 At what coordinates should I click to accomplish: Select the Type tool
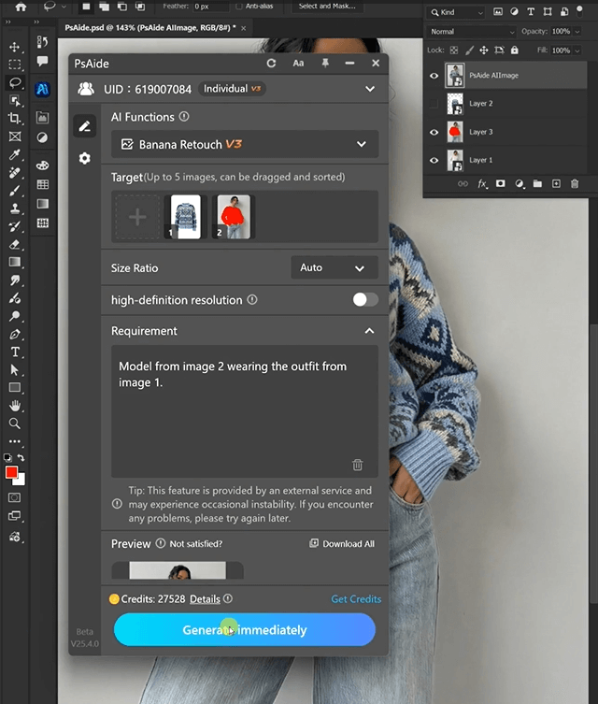click(x=14, y=352)
